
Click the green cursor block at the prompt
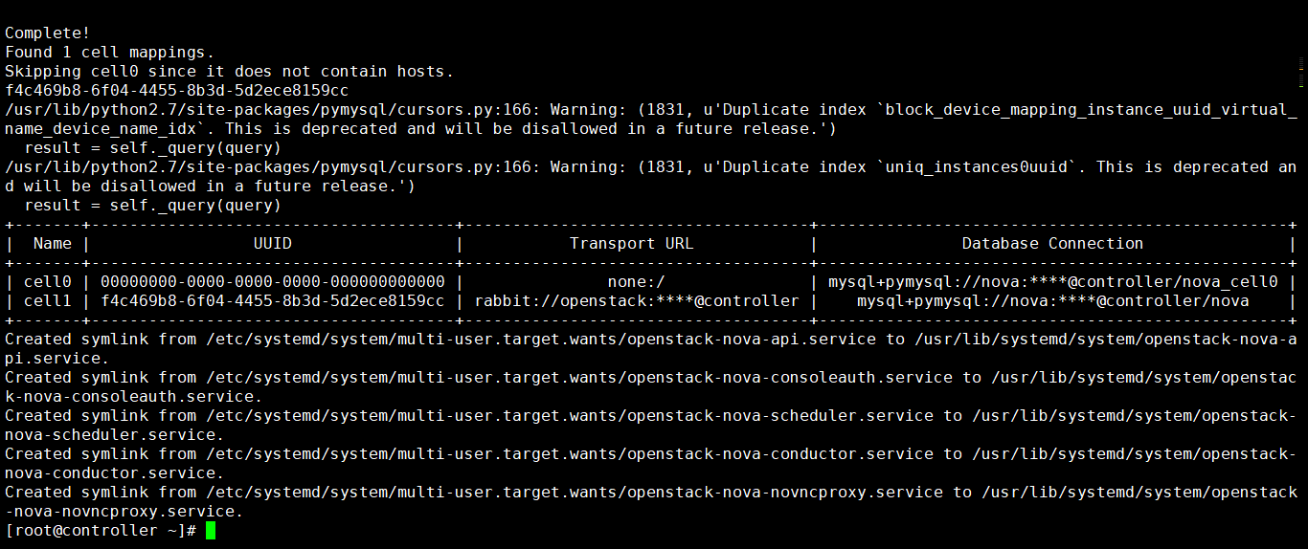point(211,530)
